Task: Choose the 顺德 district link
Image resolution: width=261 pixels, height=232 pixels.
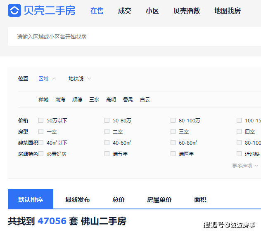Action: pyautogui.click(x=77, y=99)
